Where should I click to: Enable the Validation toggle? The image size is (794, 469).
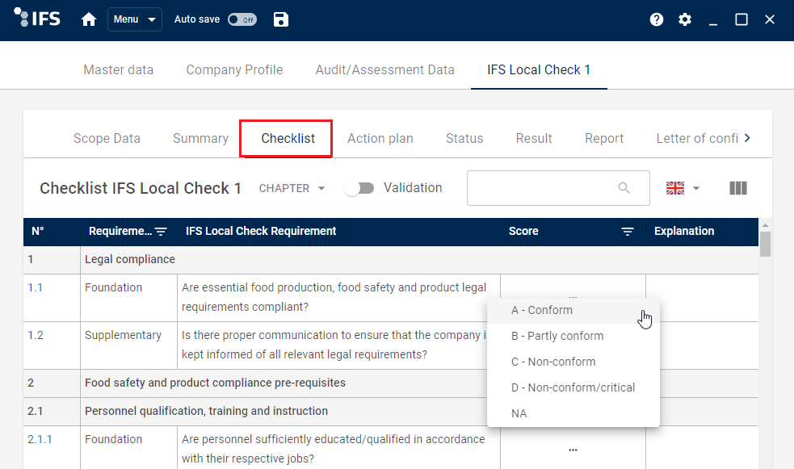(x=359, y=188)
